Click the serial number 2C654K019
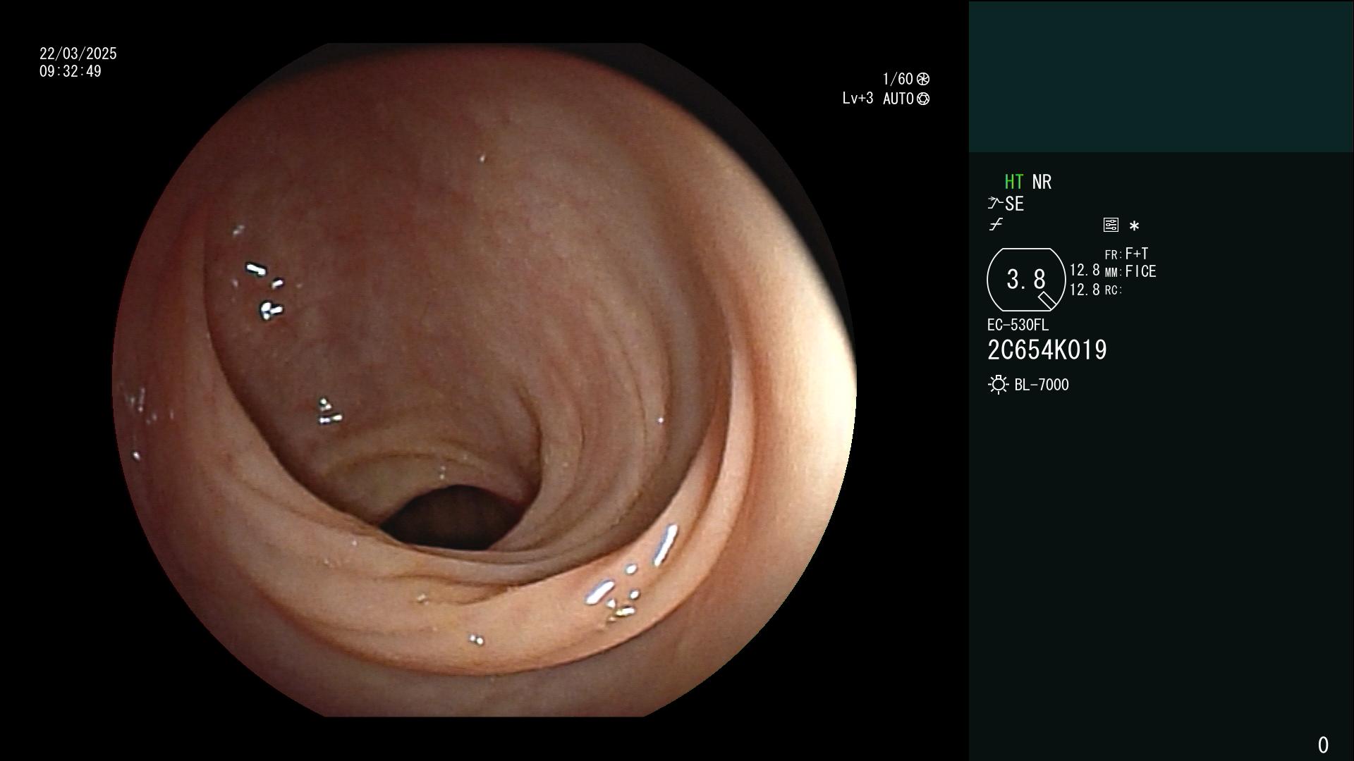The width and height of the screenshot is (1354, 761). 1047,350
